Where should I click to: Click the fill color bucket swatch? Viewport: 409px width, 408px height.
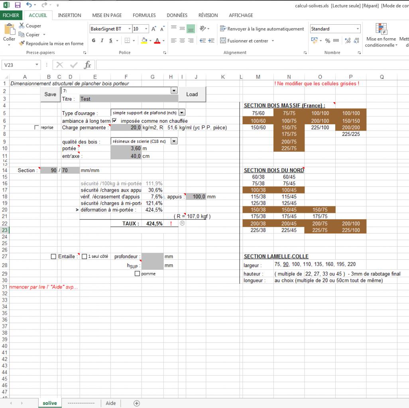[144, 40]
